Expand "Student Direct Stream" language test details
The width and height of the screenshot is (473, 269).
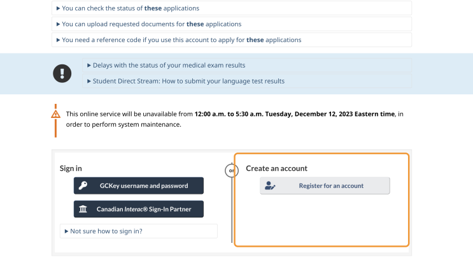[247, 81]
